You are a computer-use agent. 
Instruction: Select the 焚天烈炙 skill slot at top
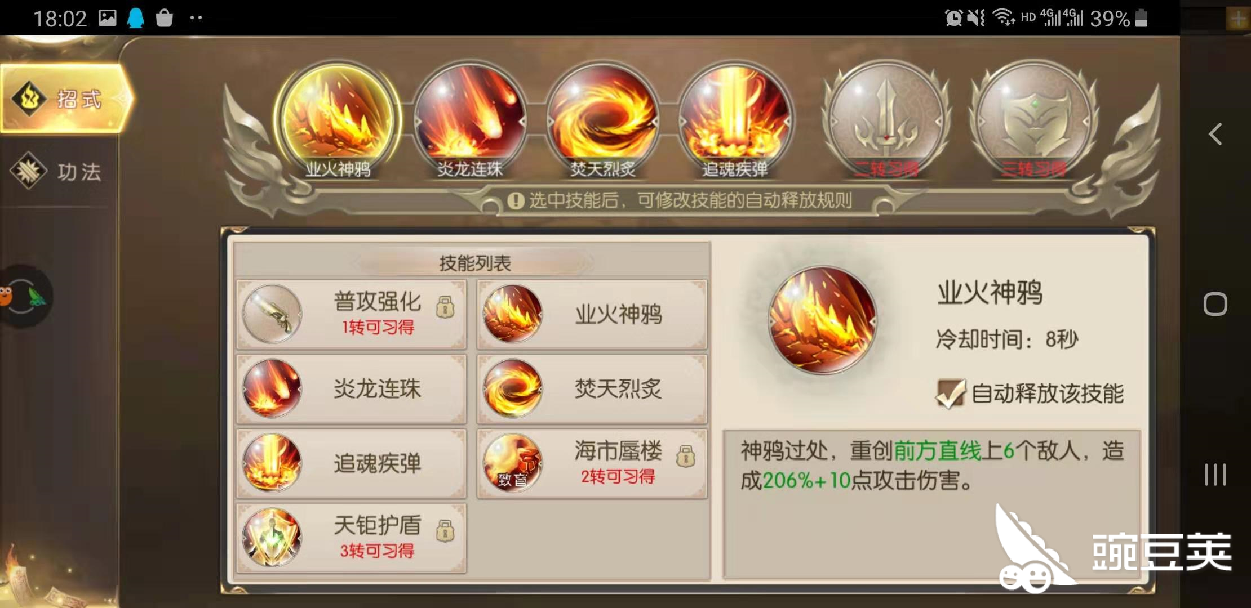pos(602,120)
